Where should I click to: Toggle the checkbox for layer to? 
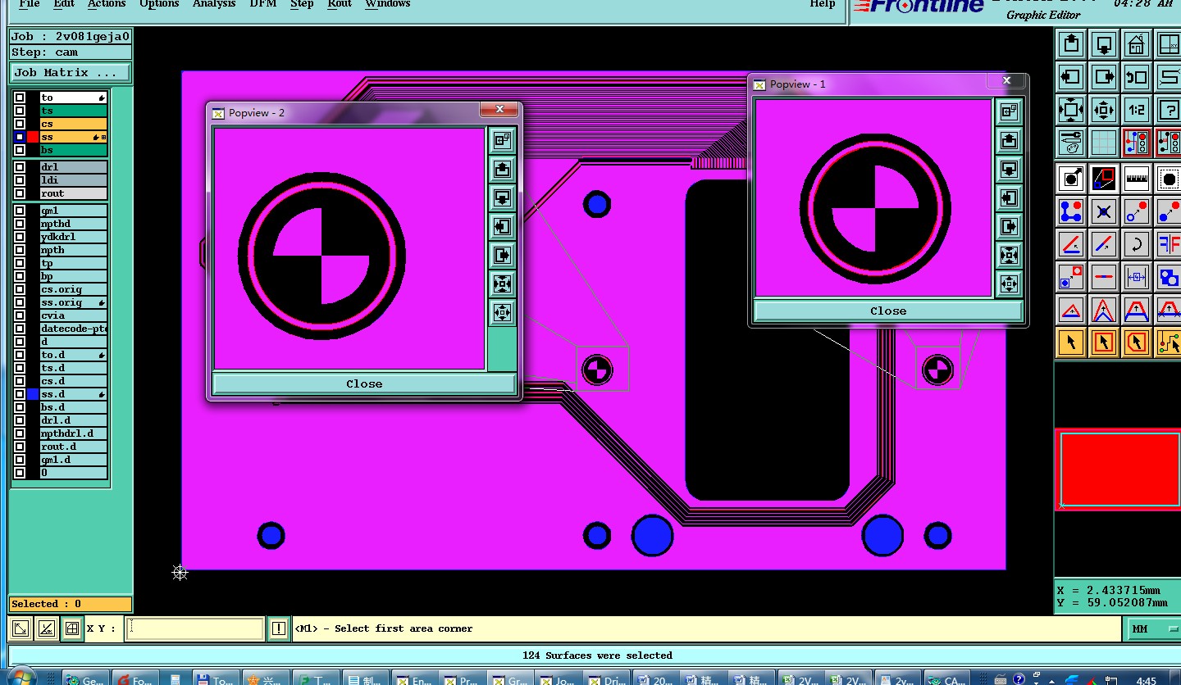[19, 98]
